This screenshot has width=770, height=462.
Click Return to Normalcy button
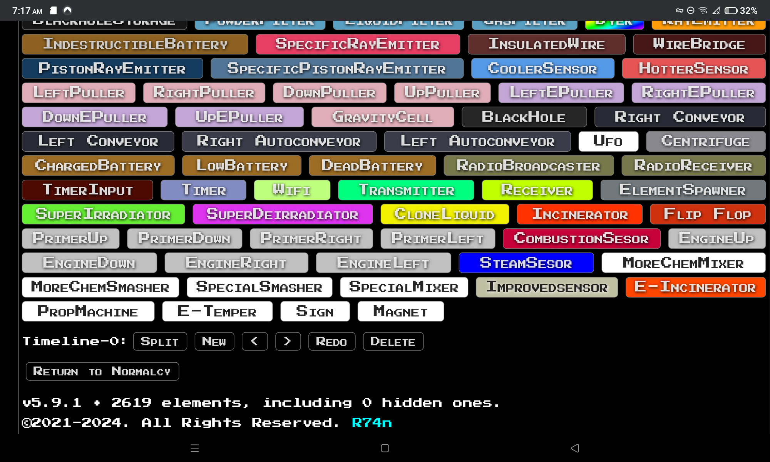[x=102, y=372]
